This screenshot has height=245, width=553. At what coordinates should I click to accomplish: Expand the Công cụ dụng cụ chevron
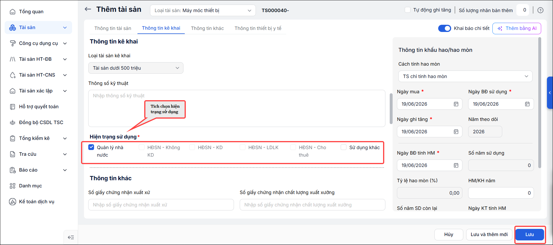[x=65, y=43]
